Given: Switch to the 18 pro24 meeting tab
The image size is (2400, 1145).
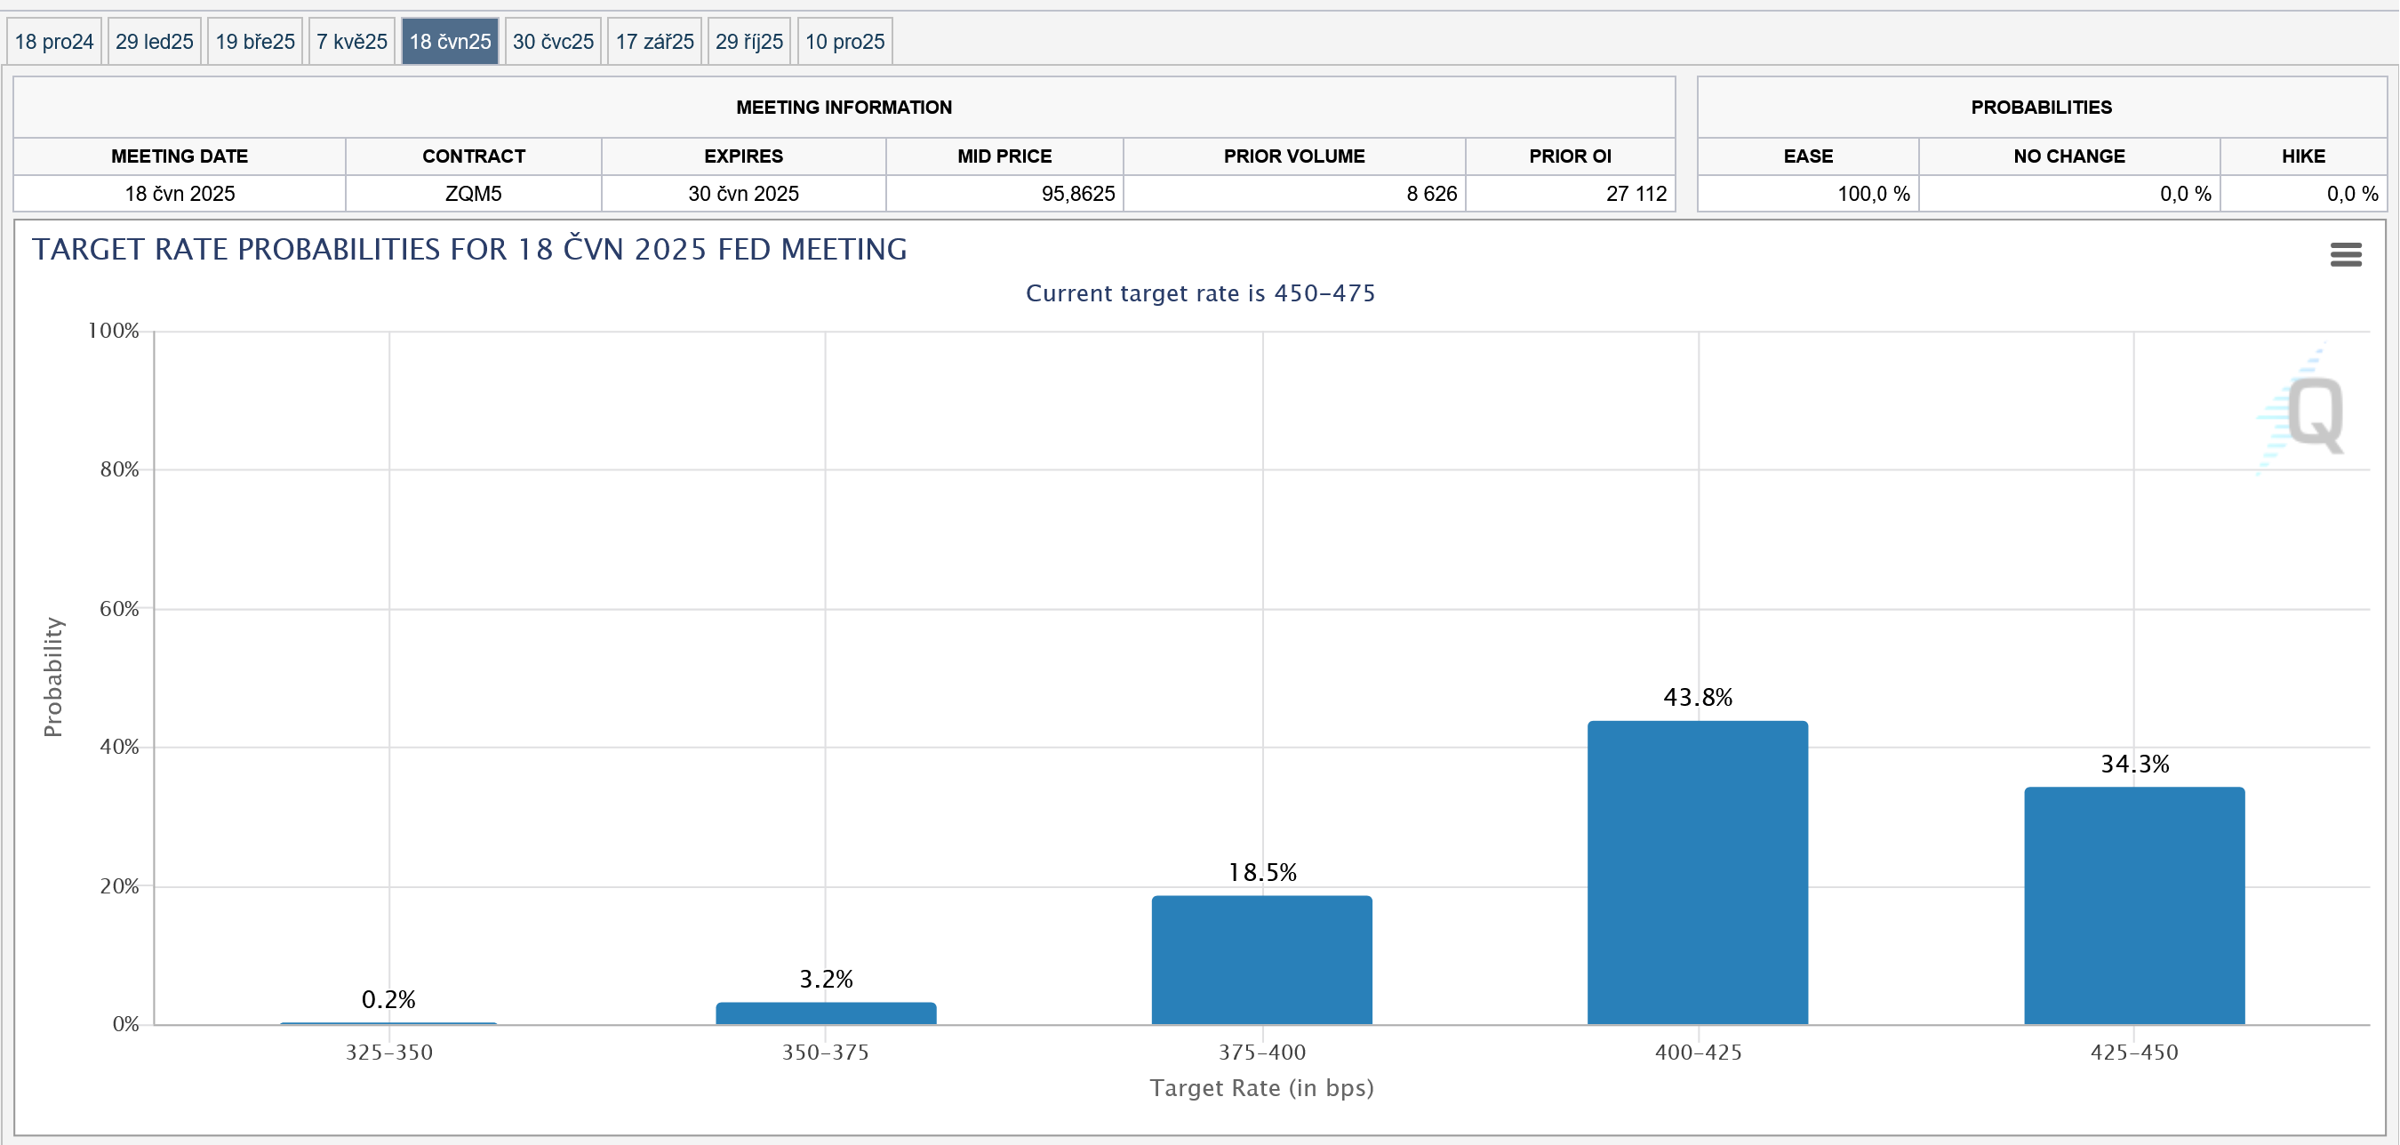Looking at the screenshot, I should click(54, 42).
